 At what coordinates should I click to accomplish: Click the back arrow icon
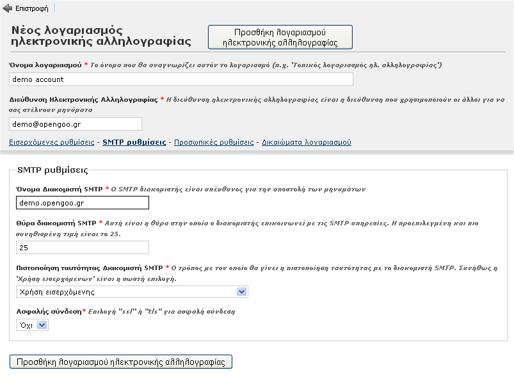8,8
